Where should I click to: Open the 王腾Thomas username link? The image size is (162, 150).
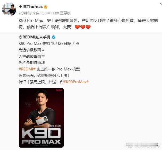[31, 7]
